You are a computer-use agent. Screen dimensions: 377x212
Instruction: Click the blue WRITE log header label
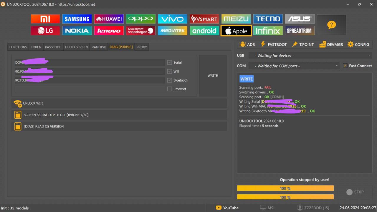point(247,79)
